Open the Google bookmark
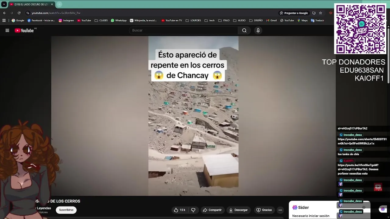Image resolution: width=390 pixels, height=219 pixels. coord(18,20)
